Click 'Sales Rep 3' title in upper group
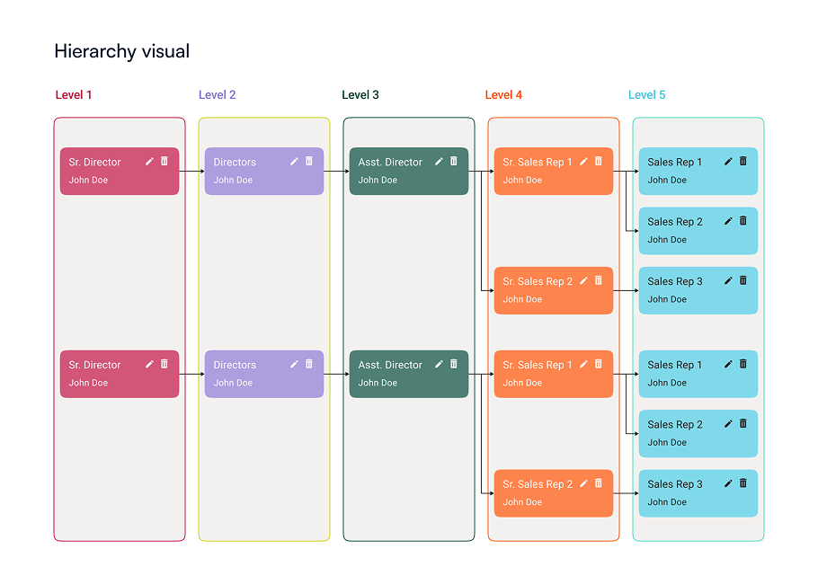The width and height of the screenshot is (818, 584). click(674, 281)
